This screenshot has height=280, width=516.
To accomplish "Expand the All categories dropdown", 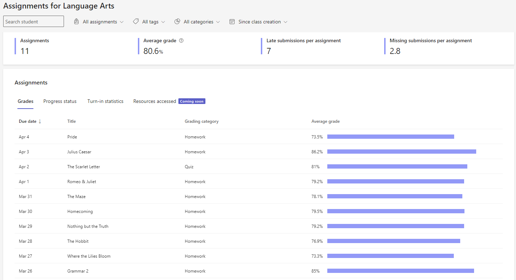I will coord(201,22).
